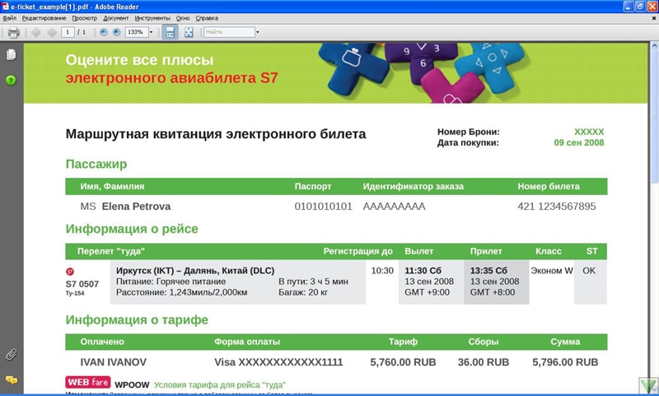659x396 pixels.
Task: Select class value Эконом W
Action: point(552,270)
